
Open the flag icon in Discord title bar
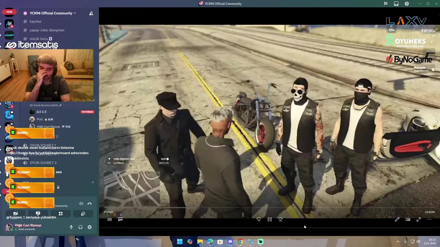(x=386, y=4)
